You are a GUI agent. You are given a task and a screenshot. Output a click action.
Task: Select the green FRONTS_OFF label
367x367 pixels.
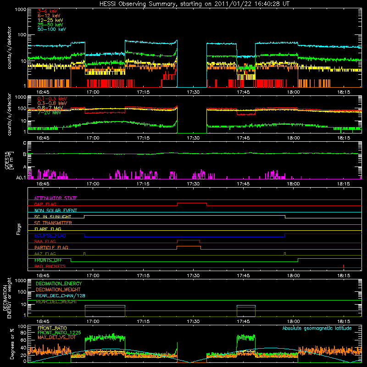click(x=48, y=260)
